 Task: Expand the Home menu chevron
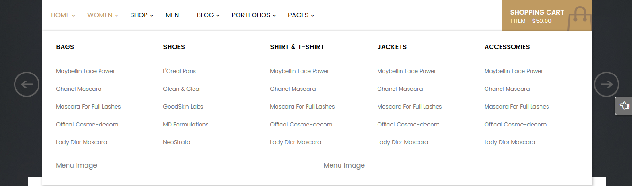pos(74,15)
